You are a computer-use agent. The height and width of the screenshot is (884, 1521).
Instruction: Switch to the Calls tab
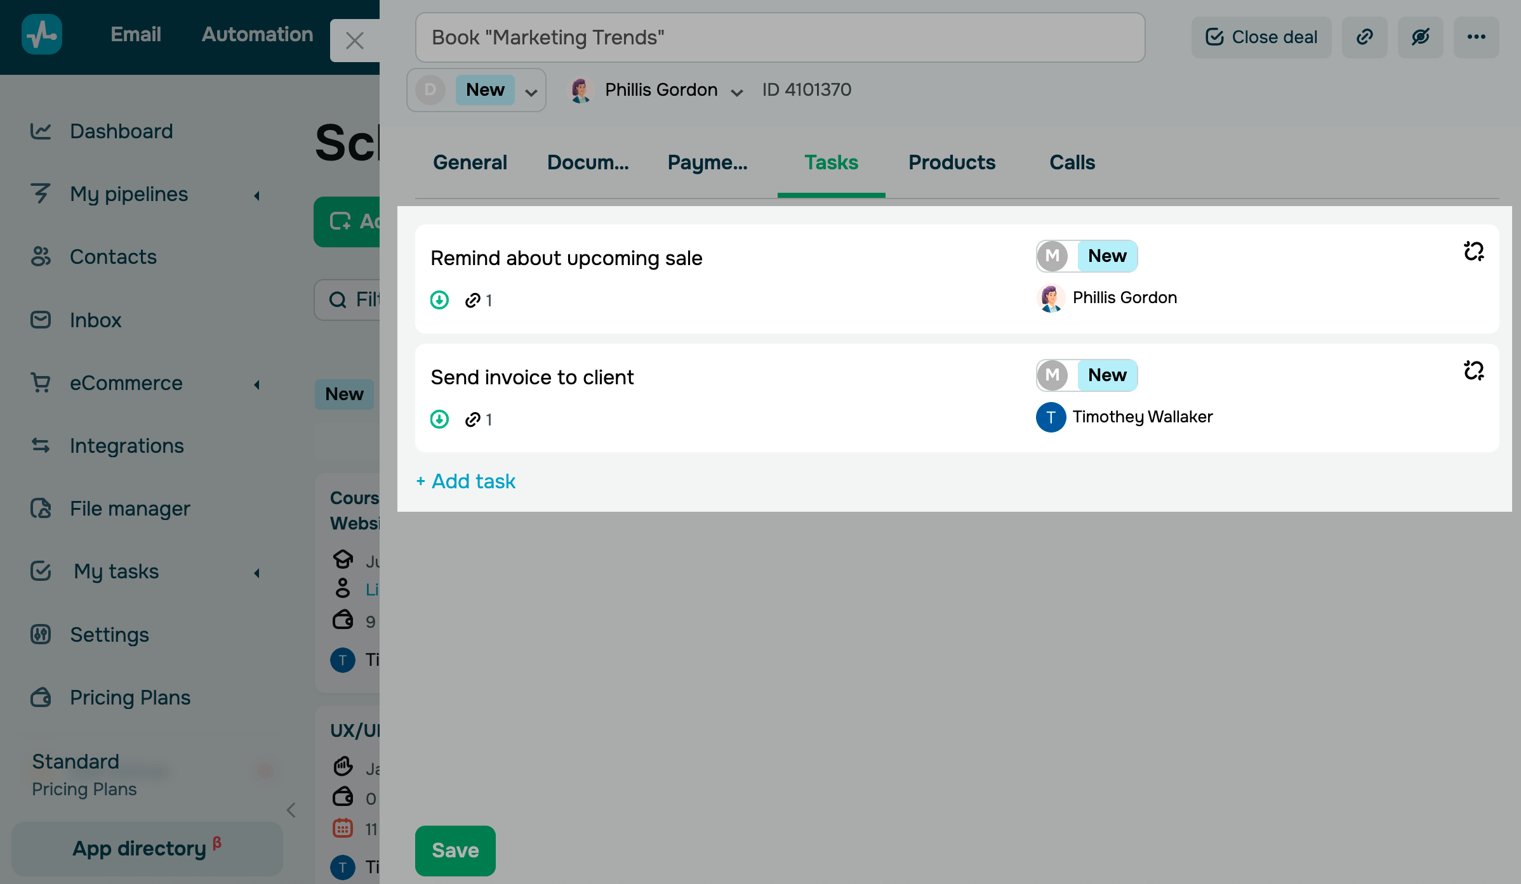tap(1072, 163)
